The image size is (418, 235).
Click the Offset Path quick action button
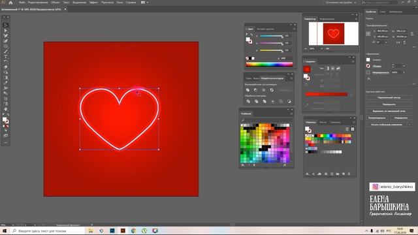pos(389,97)
